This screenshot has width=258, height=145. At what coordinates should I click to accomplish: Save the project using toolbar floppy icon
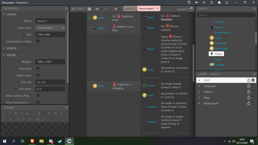point(89,9)
